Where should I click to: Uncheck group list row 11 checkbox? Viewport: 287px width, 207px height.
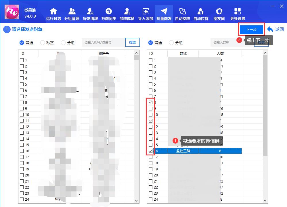point(151,121)
